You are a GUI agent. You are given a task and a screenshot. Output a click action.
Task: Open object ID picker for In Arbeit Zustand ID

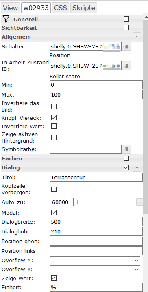point(126,66)
